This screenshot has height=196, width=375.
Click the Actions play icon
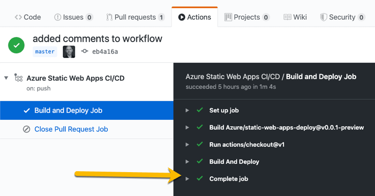pyautogui.click(x=181, y=17)
